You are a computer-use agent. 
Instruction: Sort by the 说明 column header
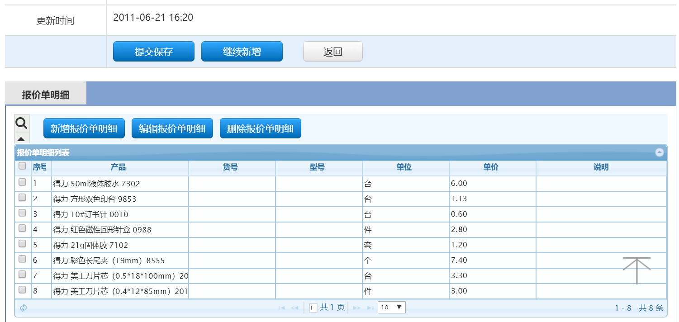pyautogui.click(x=601, y=167)
